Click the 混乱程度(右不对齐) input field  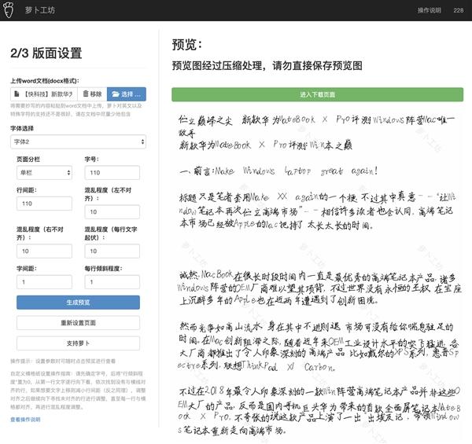pos(44,251)
